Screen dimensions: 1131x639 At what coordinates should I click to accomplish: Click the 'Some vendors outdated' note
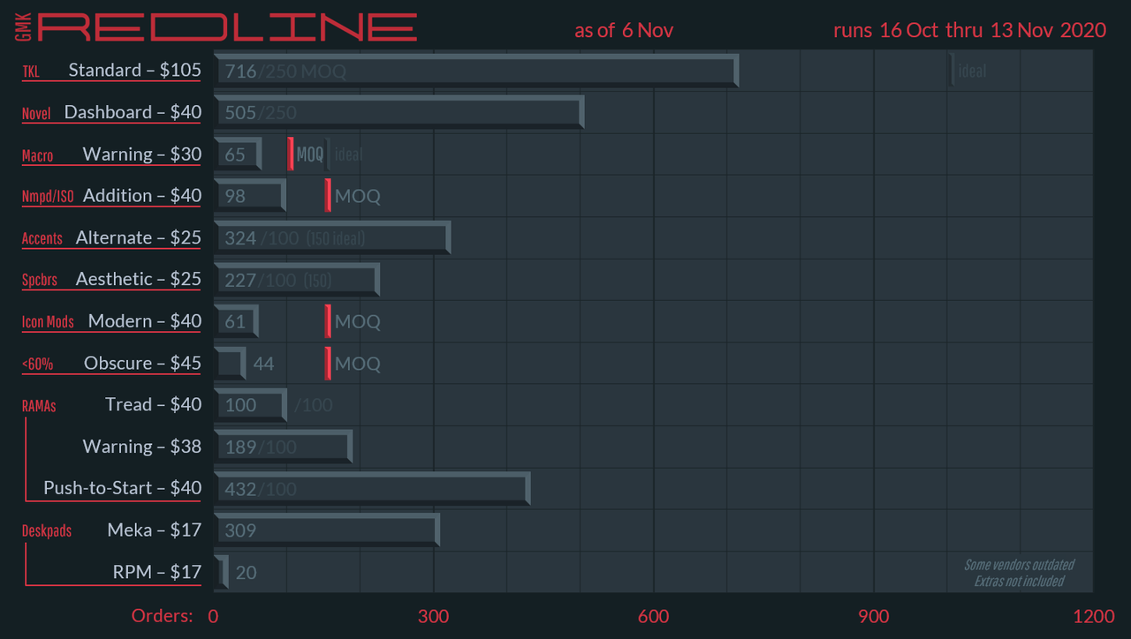point(1019,565)
